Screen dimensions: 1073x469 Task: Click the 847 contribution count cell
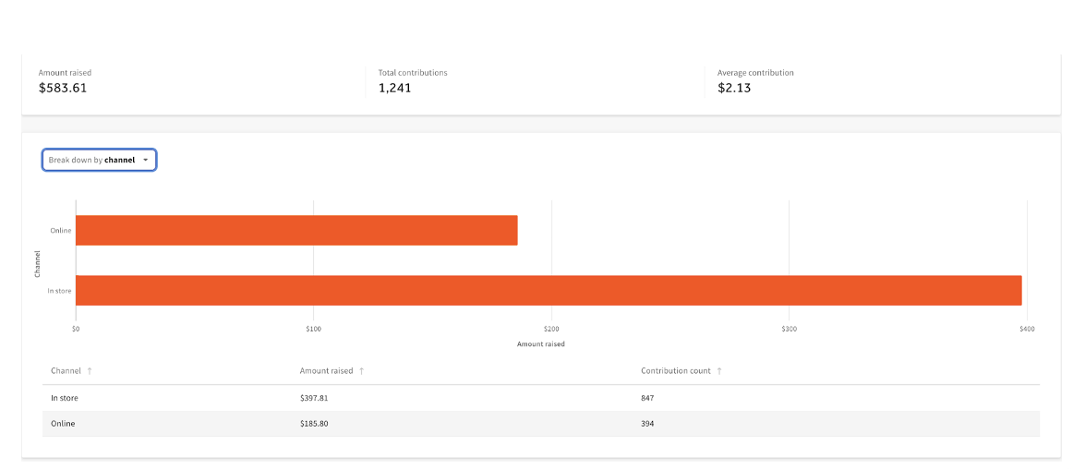point(647,398)
